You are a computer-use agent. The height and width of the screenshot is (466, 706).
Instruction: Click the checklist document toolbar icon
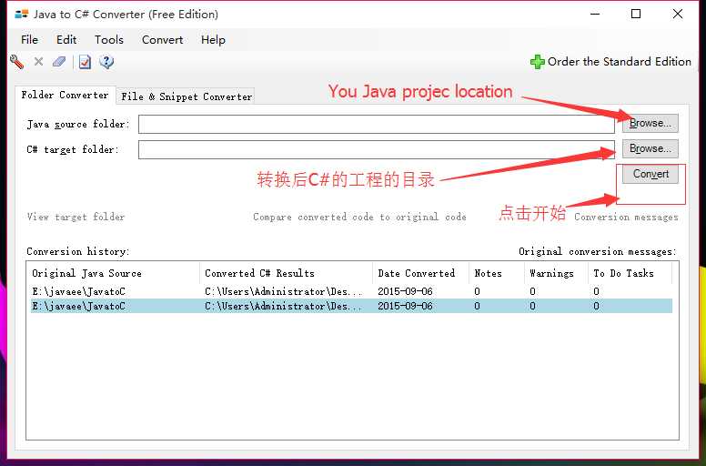pos(85,62)
